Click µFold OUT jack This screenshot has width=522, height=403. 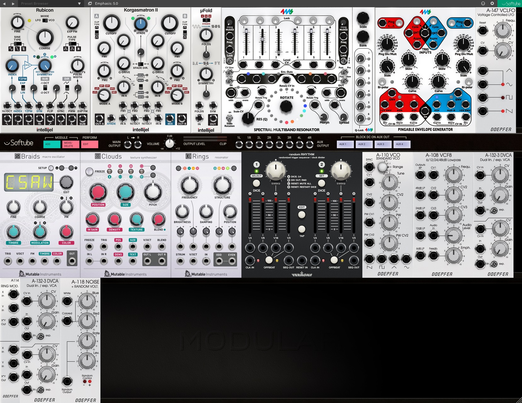point(213,119)
